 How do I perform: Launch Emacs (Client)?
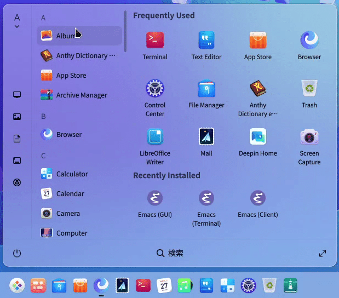tap(258, 204)
